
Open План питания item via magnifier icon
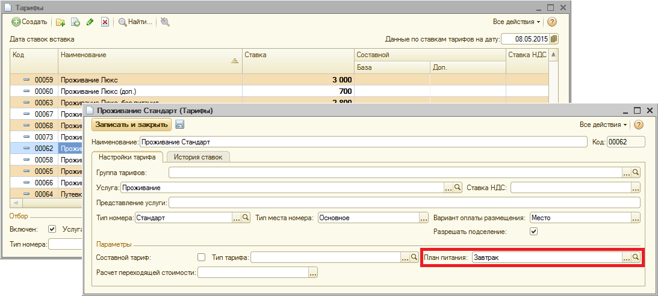click(636, 257)
